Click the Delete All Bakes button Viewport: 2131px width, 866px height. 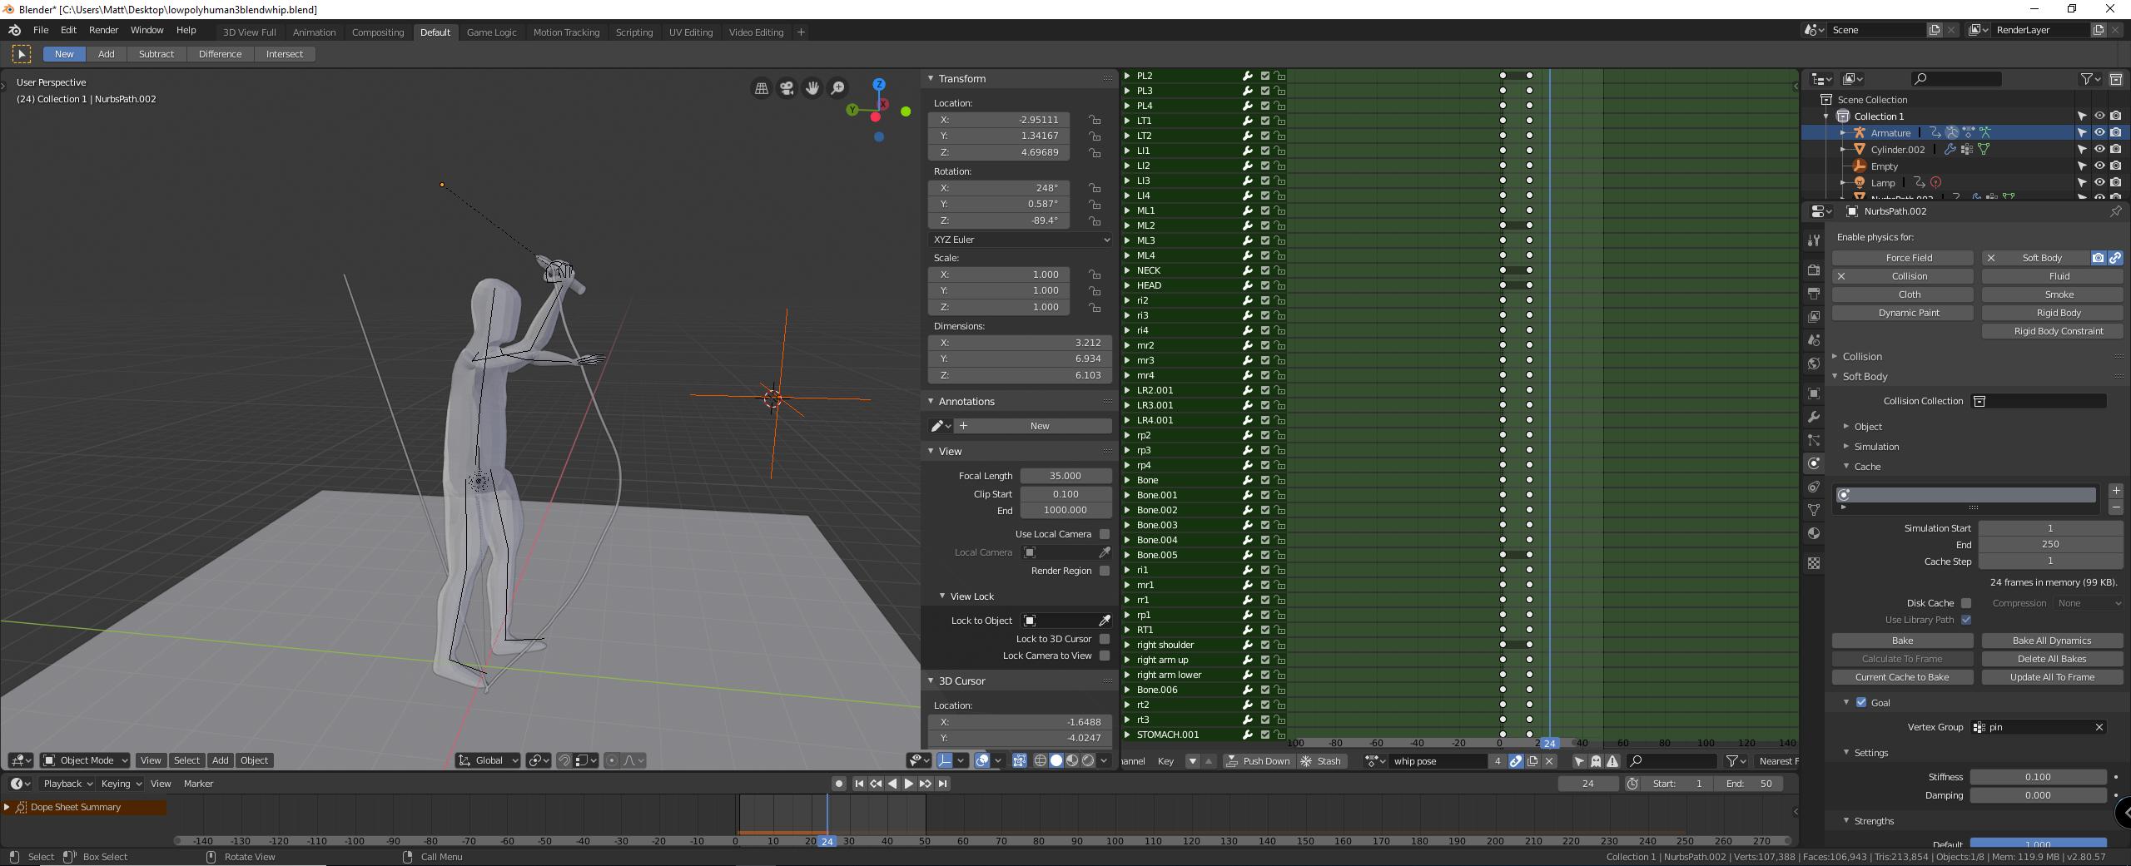2052,659
